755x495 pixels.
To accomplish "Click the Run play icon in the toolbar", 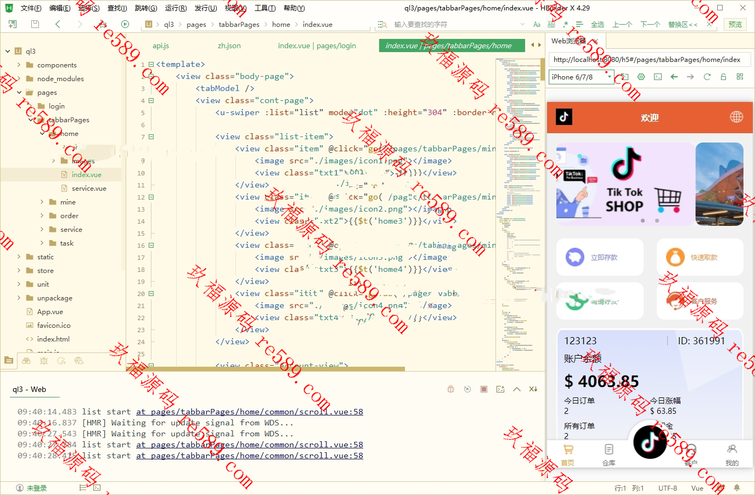I will click(x=125, y=24).
